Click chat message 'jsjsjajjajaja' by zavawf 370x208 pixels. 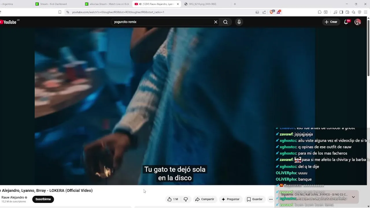tap(304, 134)
